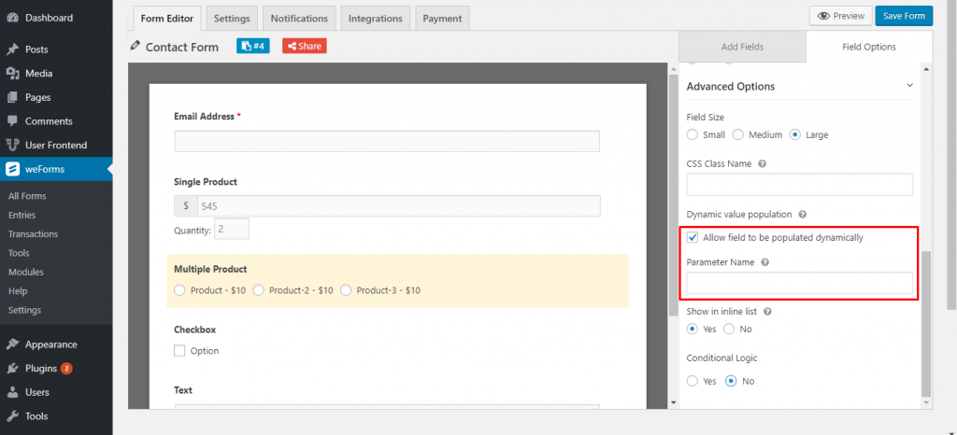Open the Integrations tab
The image size is (957, 435).
click(x=376, y=19)
